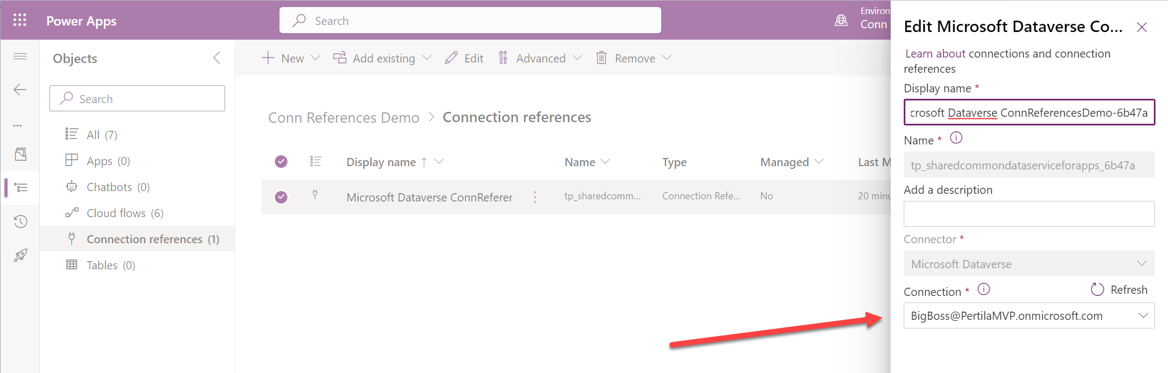Deselect the Microsoft Dataverse row checkmark
This screenshot has height=373, width=1168.
(x=281, y=197)
